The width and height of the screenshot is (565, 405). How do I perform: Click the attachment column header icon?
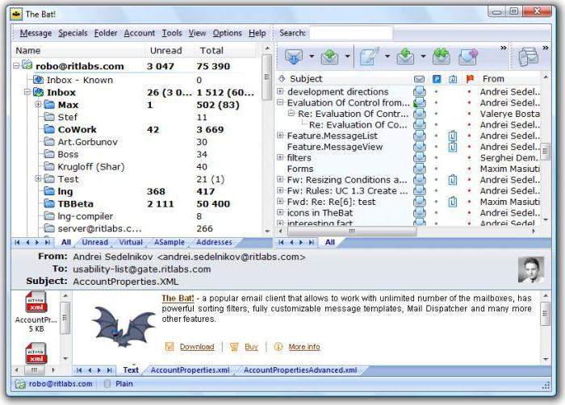pyautogui.click(x=453, y=79)
